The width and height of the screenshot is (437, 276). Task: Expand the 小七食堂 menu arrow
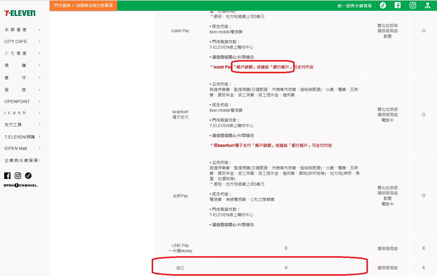(39, 53)
